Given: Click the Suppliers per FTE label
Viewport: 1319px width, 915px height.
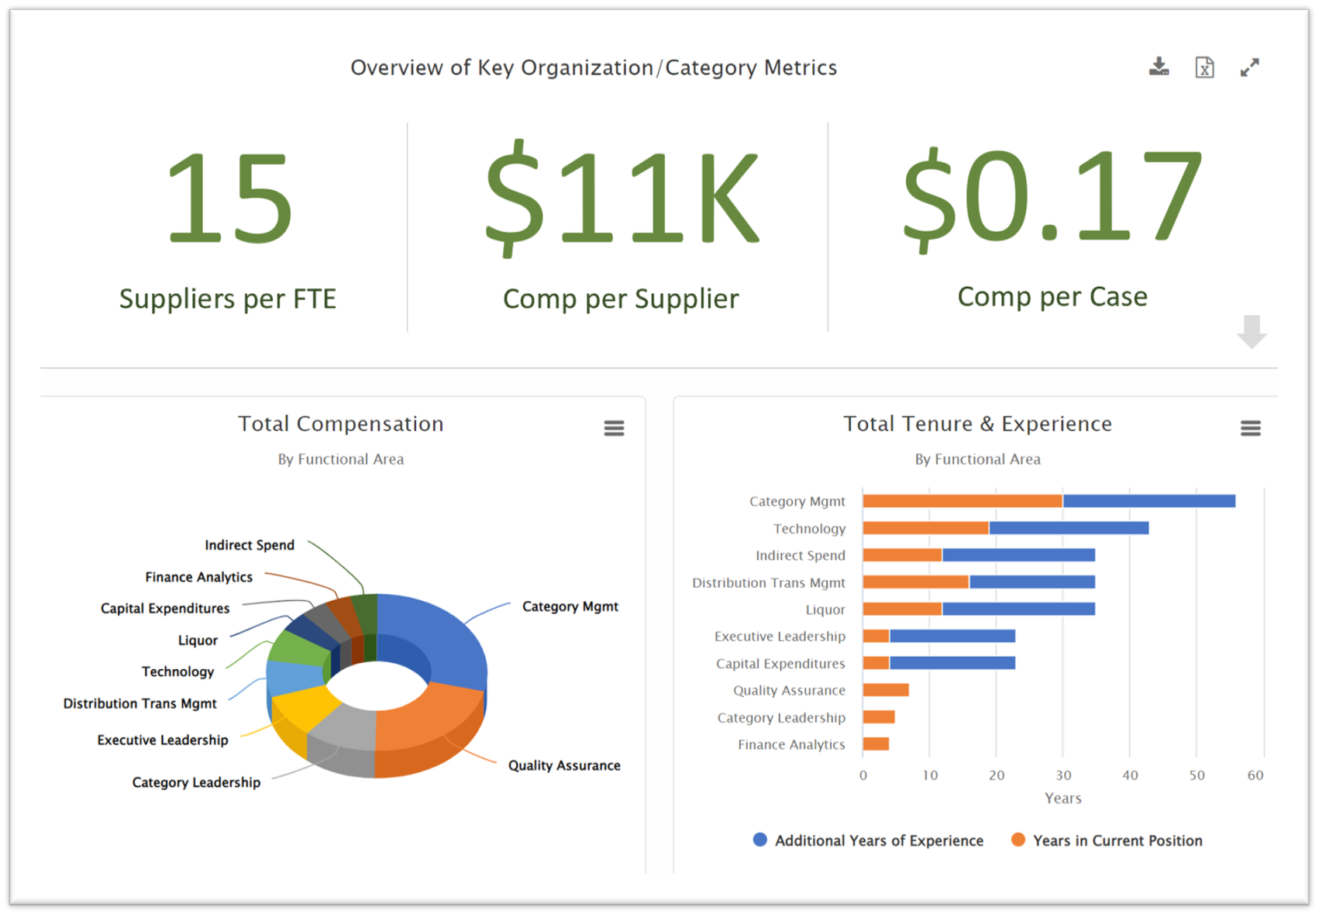Looking at the screenshot, I should pos(228,299).
